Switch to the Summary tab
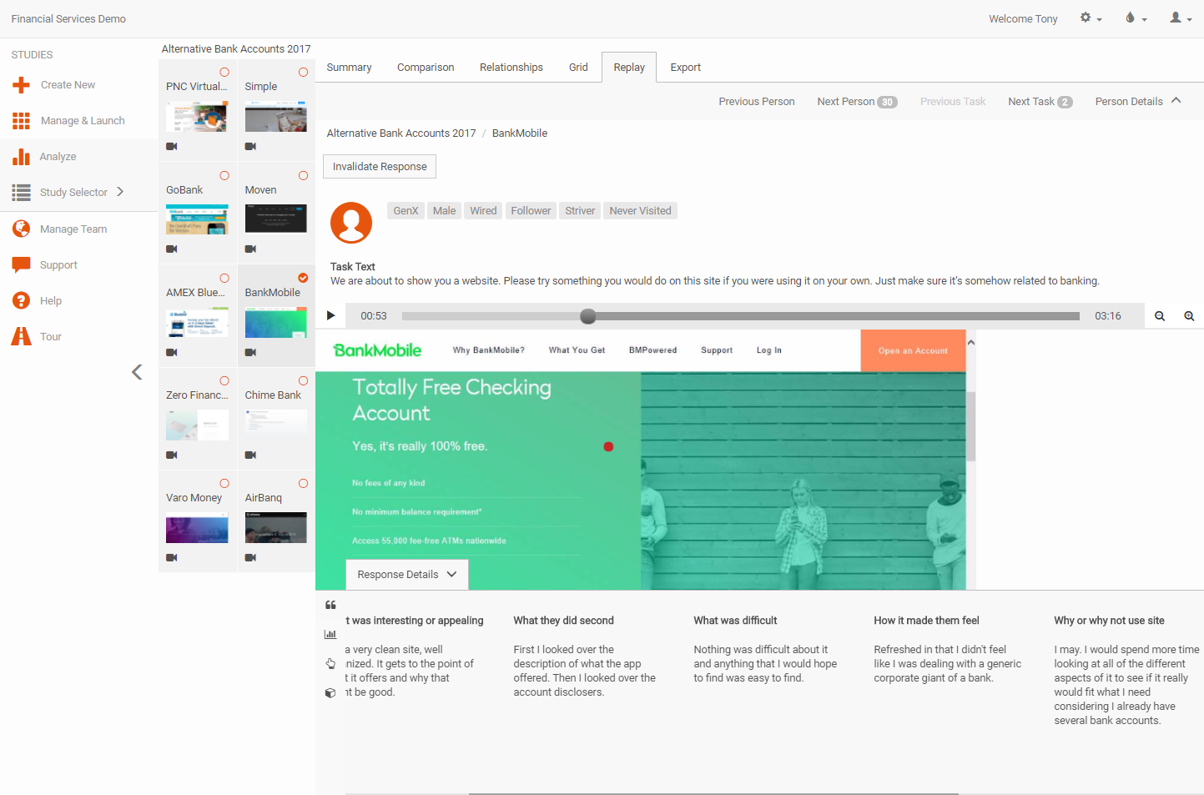1204x795 pixels. (349, 68)
